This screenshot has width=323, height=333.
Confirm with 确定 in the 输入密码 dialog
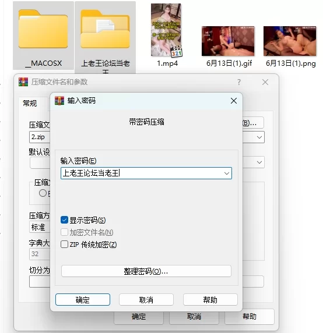click(83, 300)
